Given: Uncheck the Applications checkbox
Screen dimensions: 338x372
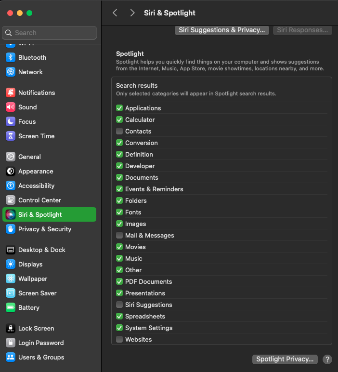Looking at the screenshot, I should point(119,108).
